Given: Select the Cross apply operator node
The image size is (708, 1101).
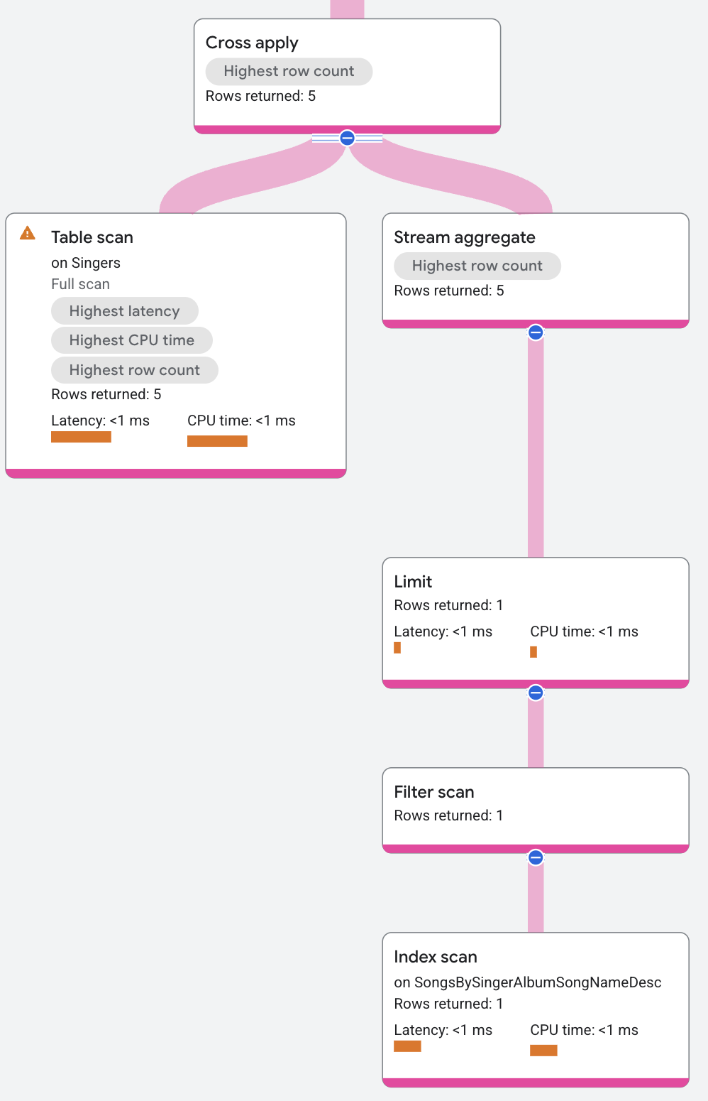Looking at the screenshot, I should pyautogui.click(x=252, y=43).
